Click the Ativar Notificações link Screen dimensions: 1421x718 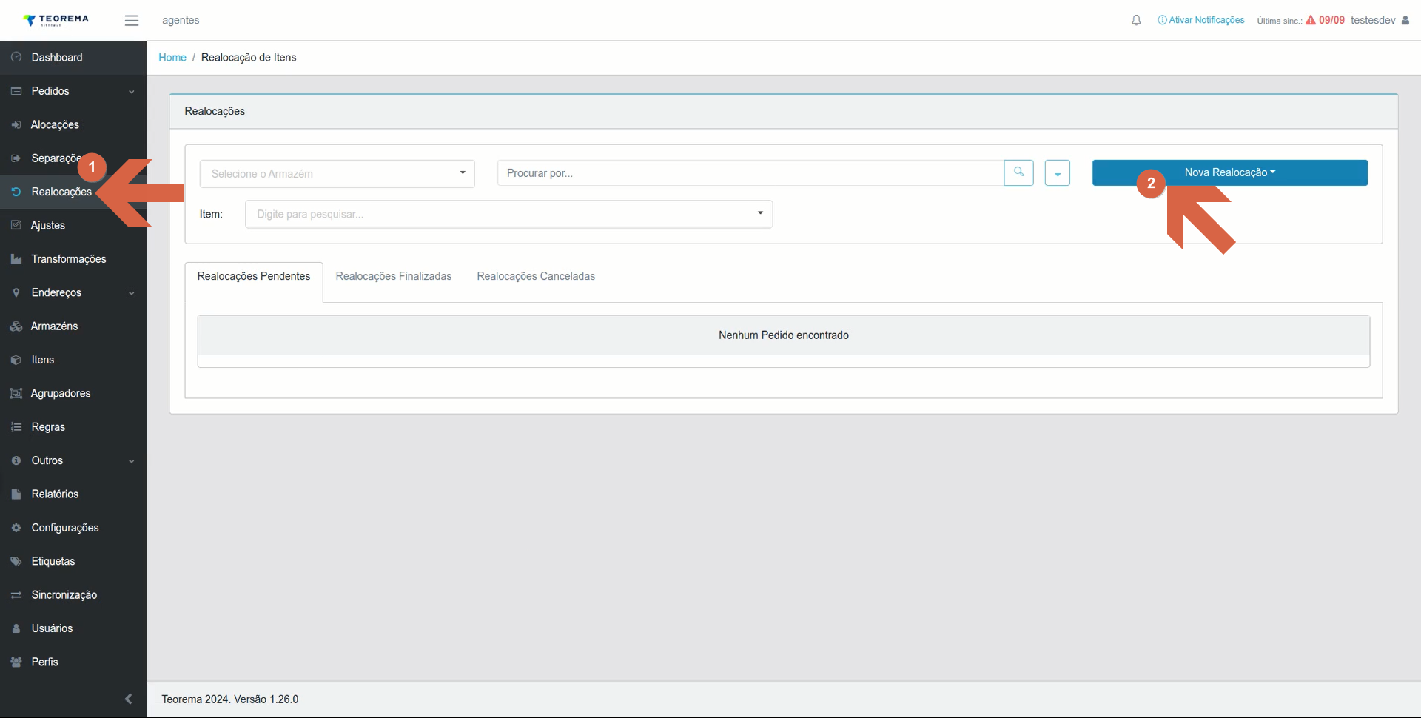pos(1201,20)
